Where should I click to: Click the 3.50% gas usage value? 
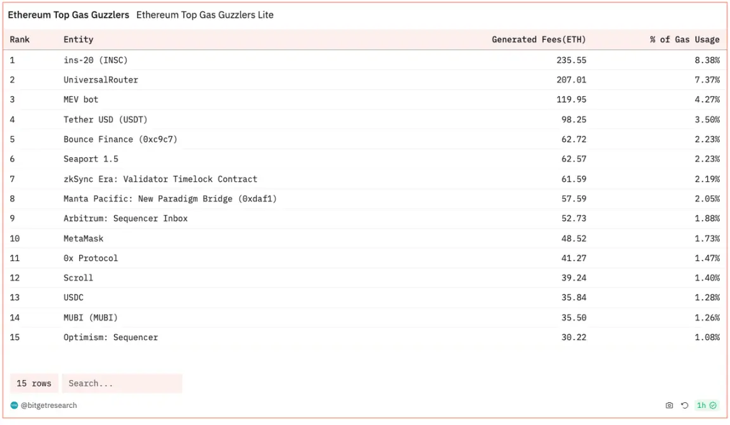coord(707,120)
